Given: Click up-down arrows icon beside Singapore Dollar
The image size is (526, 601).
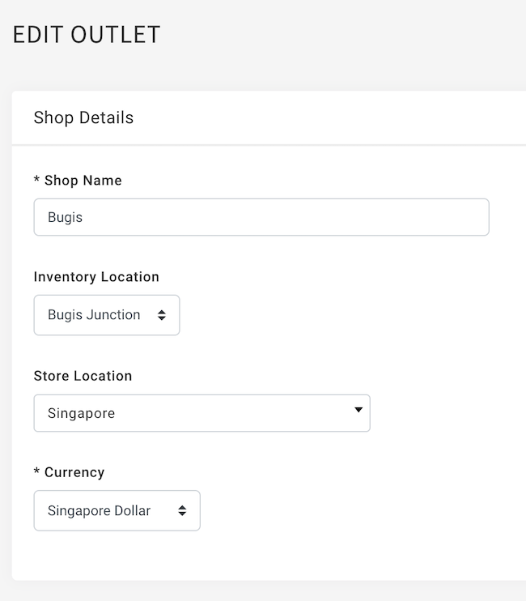Looking at the screenshot, I should [x=182, y=510].
